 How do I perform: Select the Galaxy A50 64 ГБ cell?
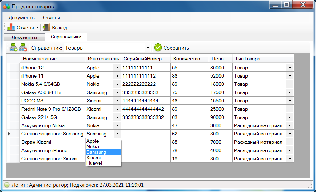coord(53,92)
